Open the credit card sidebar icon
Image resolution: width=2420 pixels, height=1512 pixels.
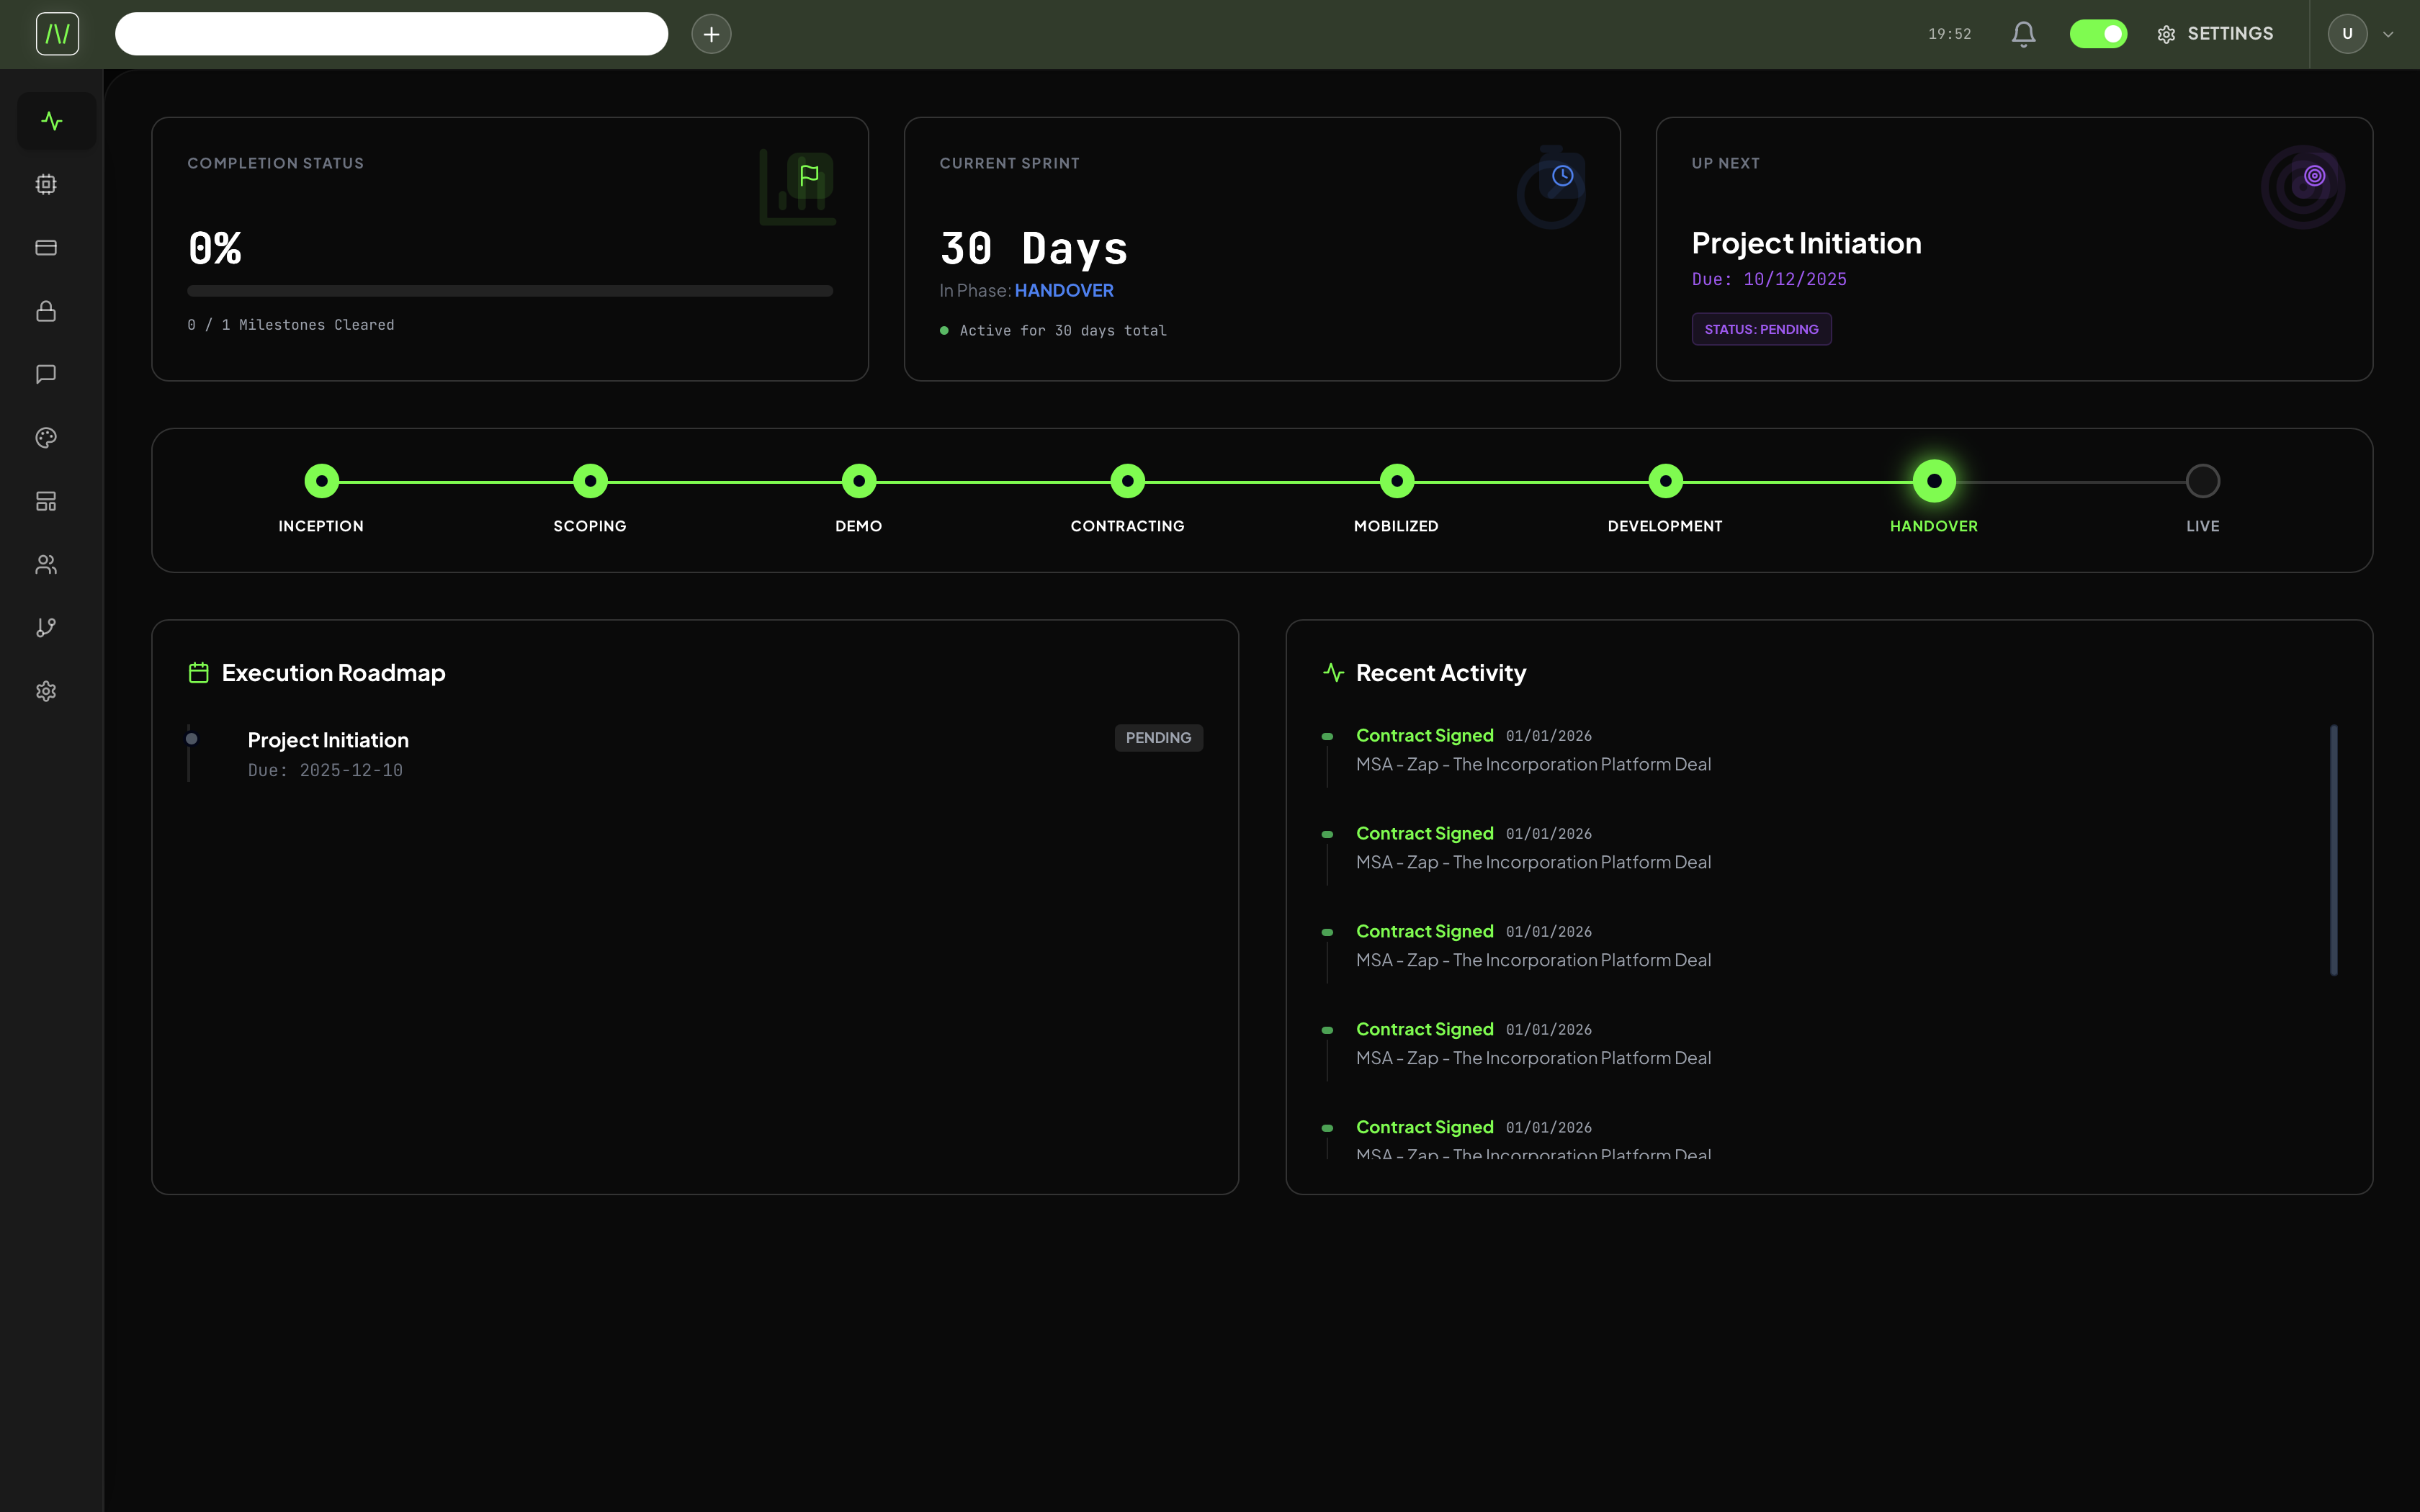46,248
